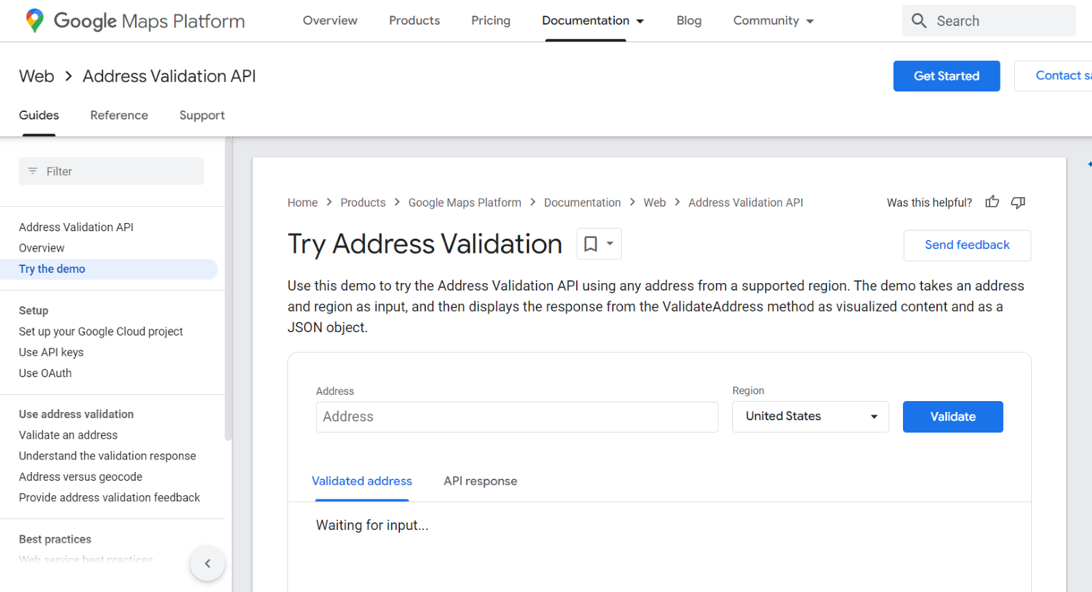The image size is (1092, 592).
Task: Click the Try Address Validation heading
Action: [425, 244]
